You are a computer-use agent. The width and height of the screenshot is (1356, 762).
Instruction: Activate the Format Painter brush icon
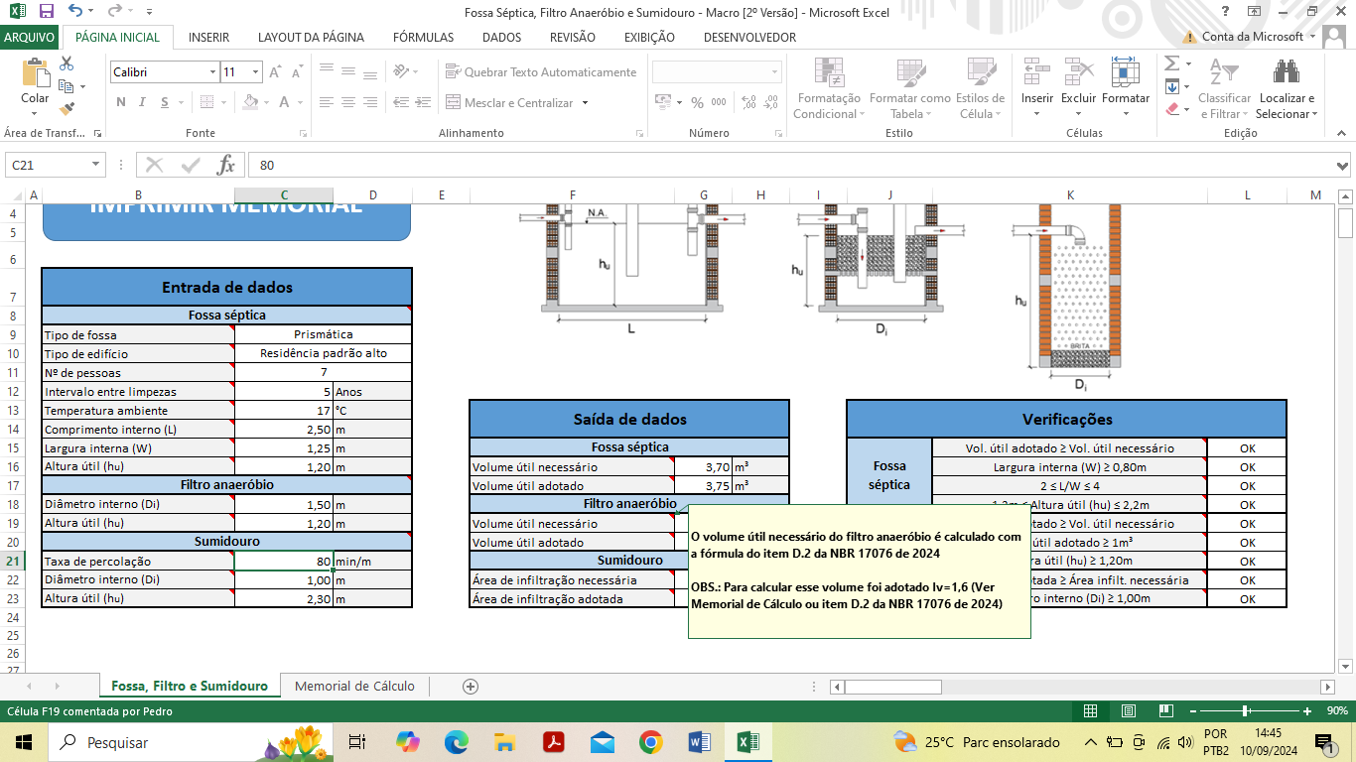[x=67, y=109]
